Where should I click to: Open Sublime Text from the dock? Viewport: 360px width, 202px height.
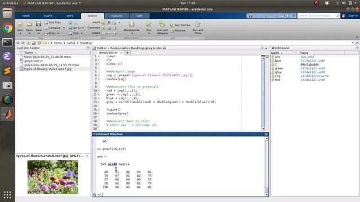7,71
